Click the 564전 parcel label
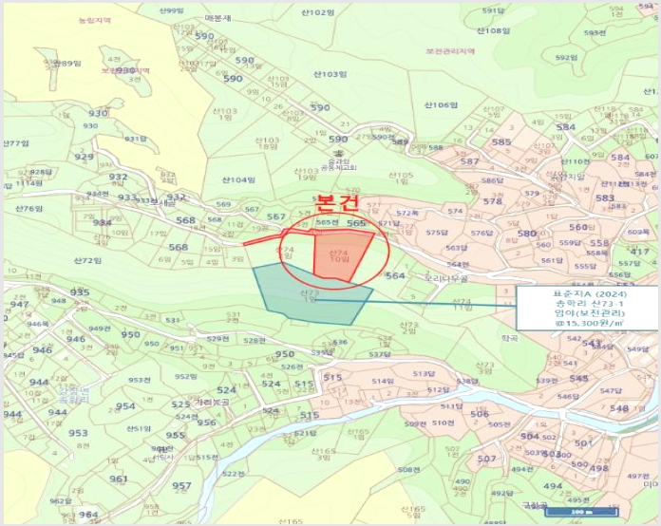 458,264
